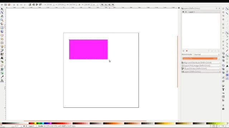Click the Lower selection to bottom icon
The image size is (229, 128).
(x=30, y=5)
